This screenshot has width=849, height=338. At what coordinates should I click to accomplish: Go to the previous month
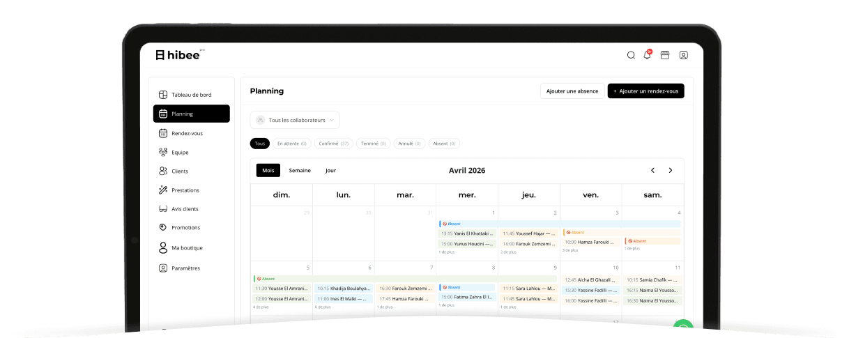(653, 170)
